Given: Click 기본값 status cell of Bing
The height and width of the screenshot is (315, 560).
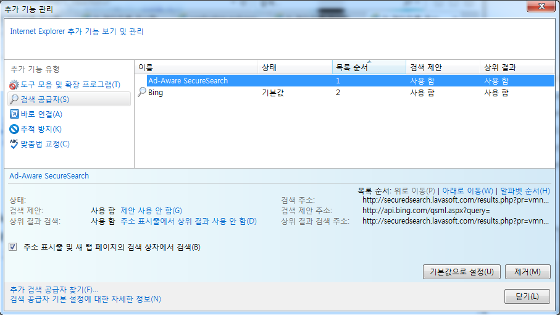Looking at the screenshot, I should 273,93.
